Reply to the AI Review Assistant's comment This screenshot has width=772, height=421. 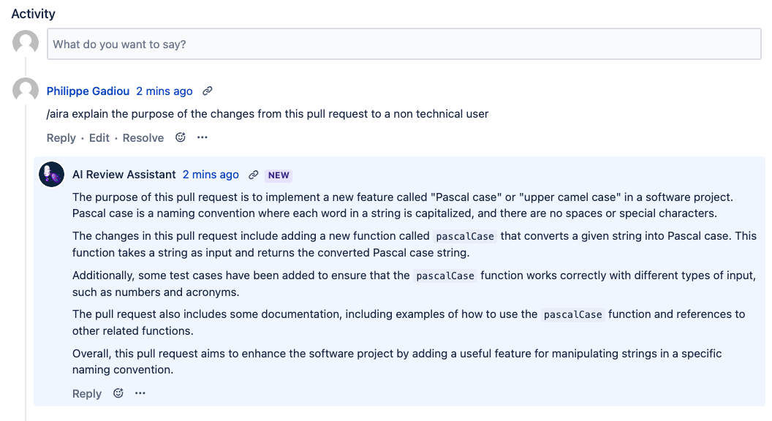pyautogui.click(x=87, y=394)
